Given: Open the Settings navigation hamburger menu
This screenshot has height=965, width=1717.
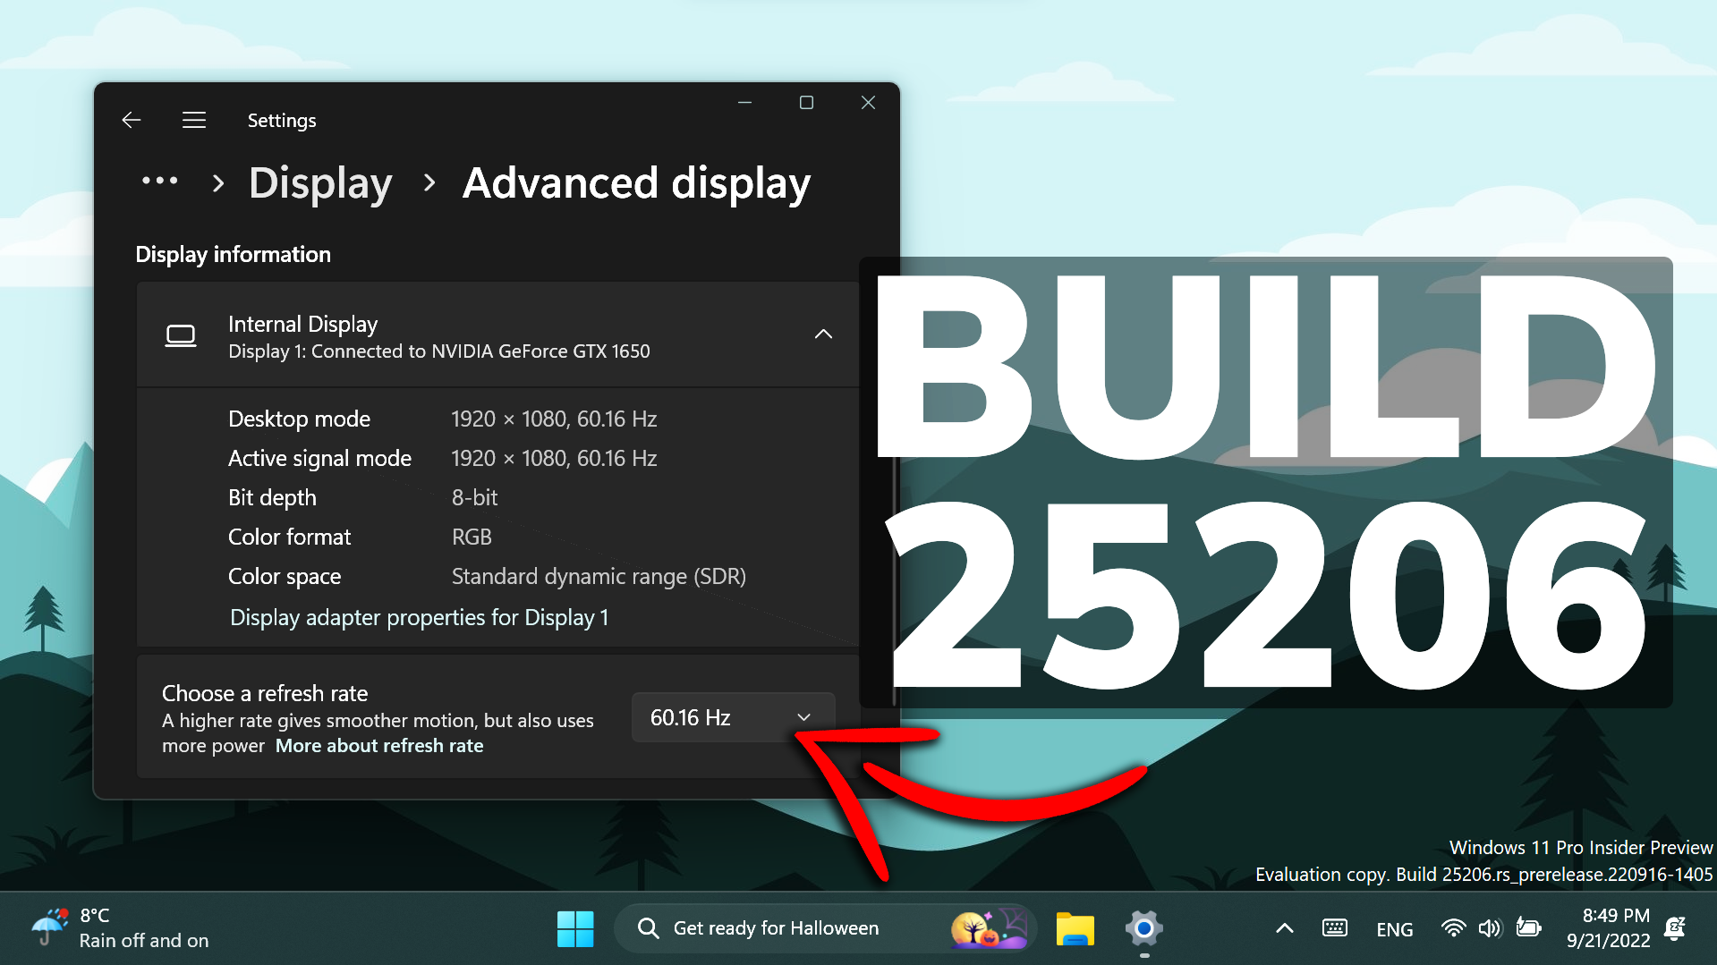Looking at the screenshot, I should pyautogui.click(x=194, y=119).
